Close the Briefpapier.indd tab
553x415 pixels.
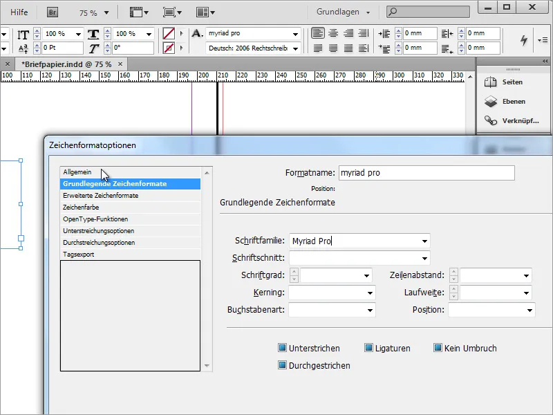click(x=120, y=64)
